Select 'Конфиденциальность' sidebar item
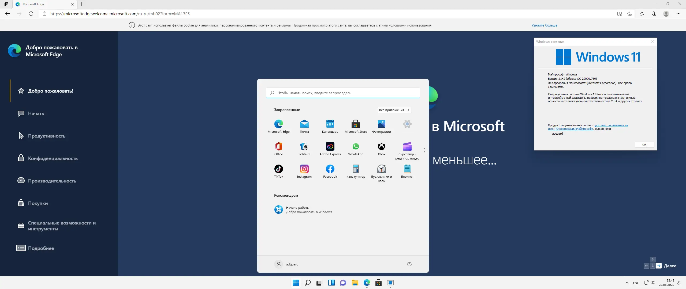The image size is (686, 289). (53, 158)
